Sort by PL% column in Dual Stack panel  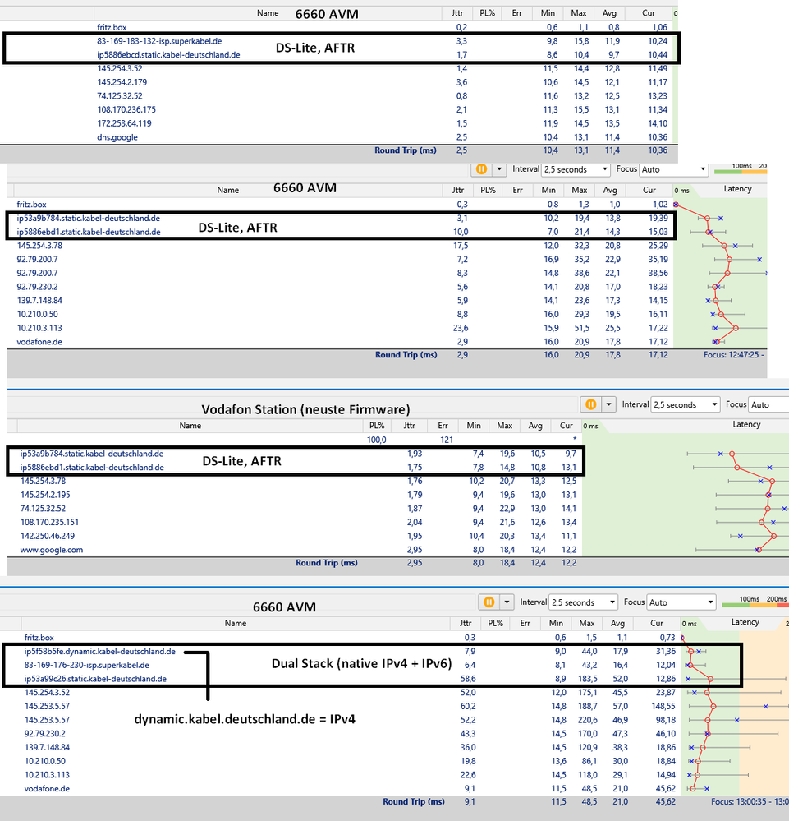pos(495,623)
